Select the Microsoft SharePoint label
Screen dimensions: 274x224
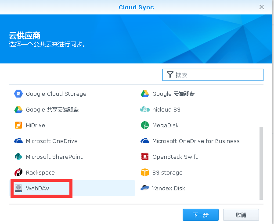tap(54, 157)
